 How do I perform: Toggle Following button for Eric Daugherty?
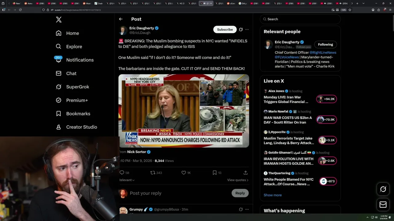(x=325, y=45)
